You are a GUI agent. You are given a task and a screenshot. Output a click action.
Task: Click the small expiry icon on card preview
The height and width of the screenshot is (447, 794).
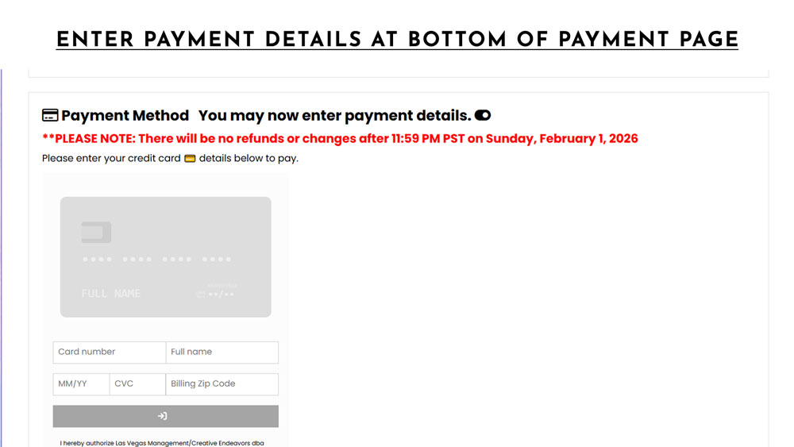pos(201,295)
